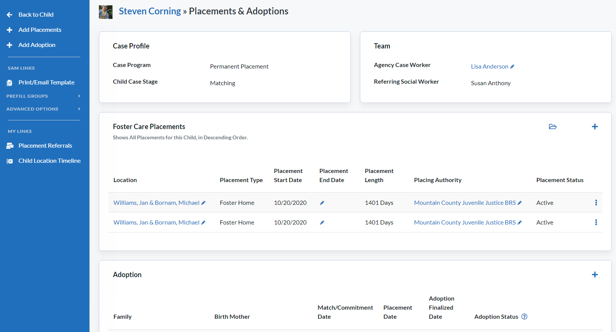Click Match/Commitment Date column header

pyautogui.click(x=345, y=312)
